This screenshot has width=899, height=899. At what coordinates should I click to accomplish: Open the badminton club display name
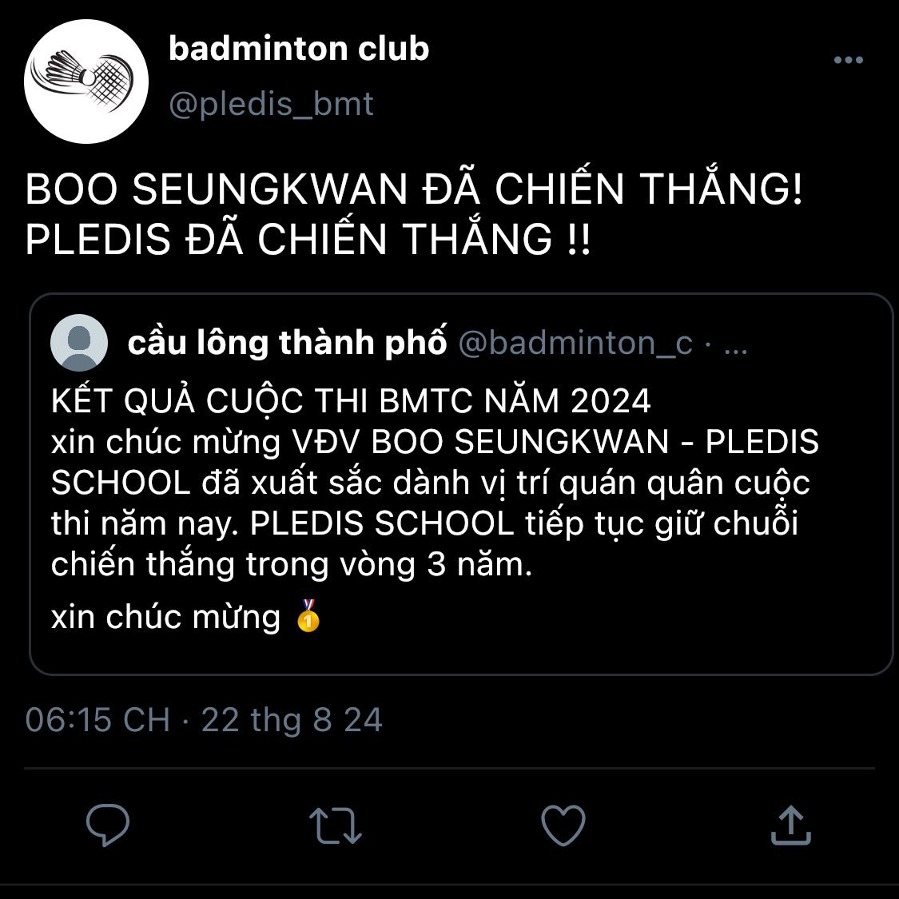299,48
